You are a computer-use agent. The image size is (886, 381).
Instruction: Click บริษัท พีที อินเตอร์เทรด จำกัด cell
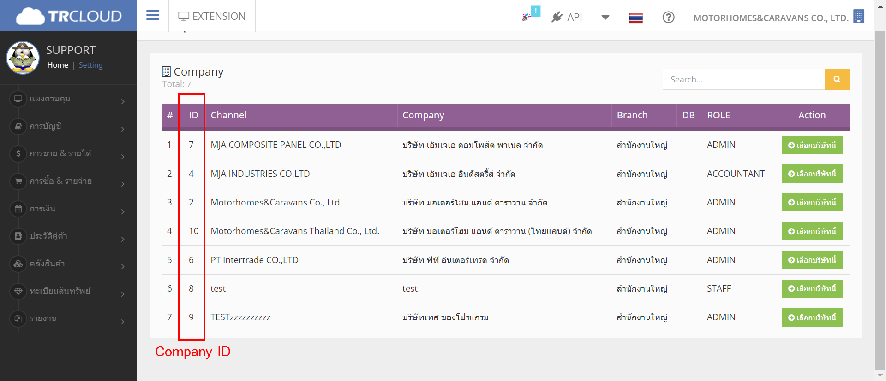pos(455,260)
